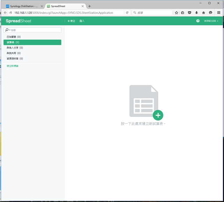Reload the page with the refresh icon
Viewport: 224px width, 202px height.
click(127, 13)
